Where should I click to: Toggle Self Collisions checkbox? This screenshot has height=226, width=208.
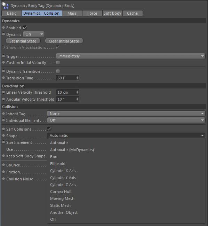[49, 129]
